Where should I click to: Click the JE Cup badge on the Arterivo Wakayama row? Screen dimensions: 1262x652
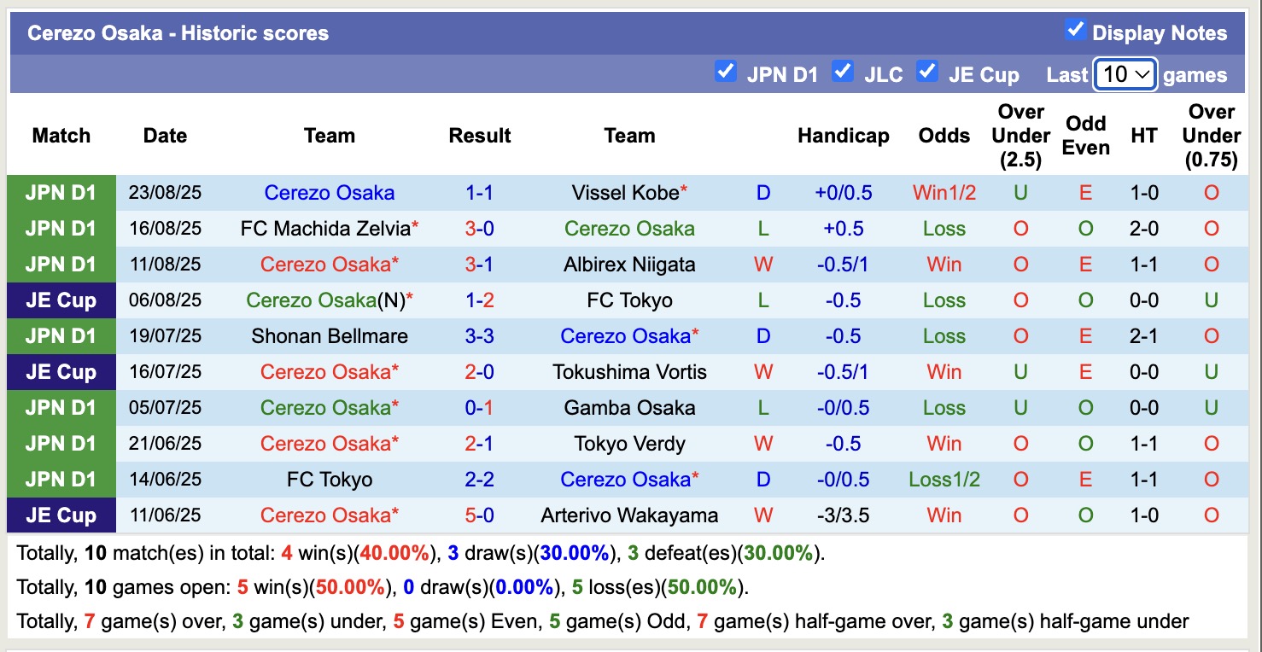pos(61,515)
